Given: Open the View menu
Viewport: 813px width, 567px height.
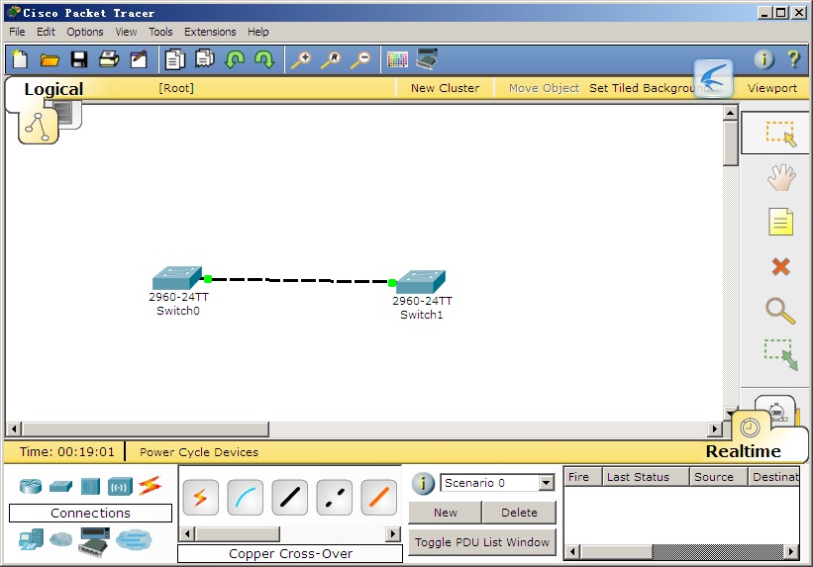Looking at the screenshot, I should pos(126,32).
